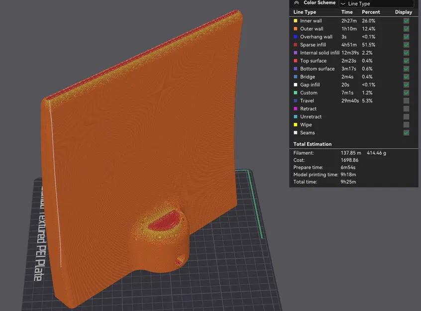421x311 pixels.
Task: Click the white Seams color swatch
Action: click(x=295, y=133)
